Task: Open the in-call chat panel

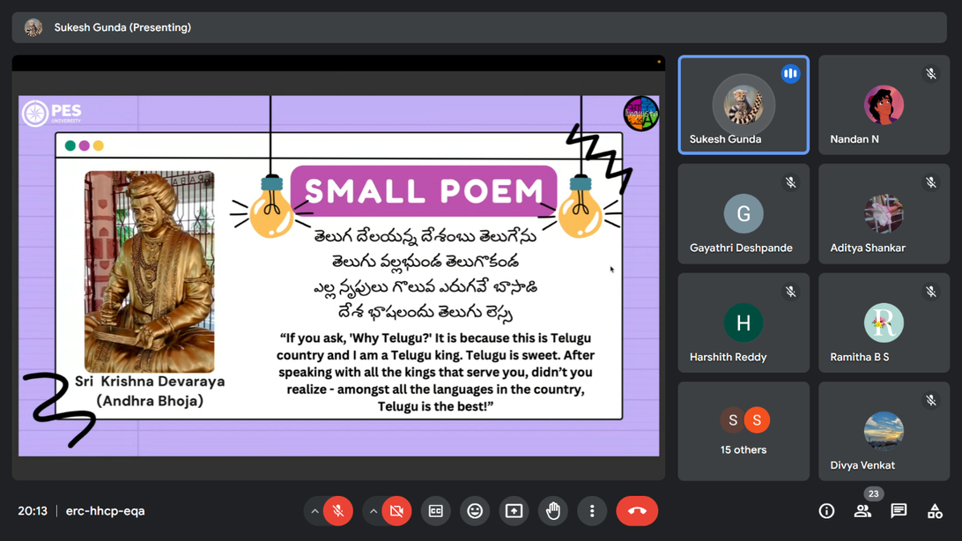Action: [899, 511]
